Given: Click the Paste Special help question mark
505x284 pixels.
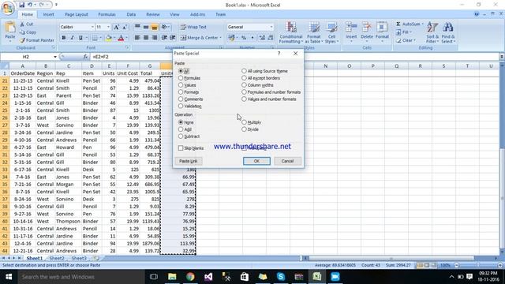Looking at the screenshot, I should coord(279,54).
